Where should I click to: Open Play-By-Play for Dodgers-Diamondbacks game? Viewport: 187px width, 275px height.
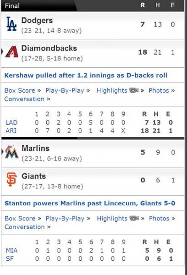tap(65, 90)
